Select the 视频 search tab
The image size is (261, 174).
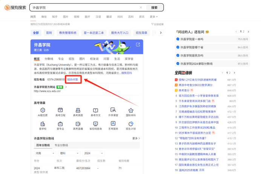pos(77,17)
